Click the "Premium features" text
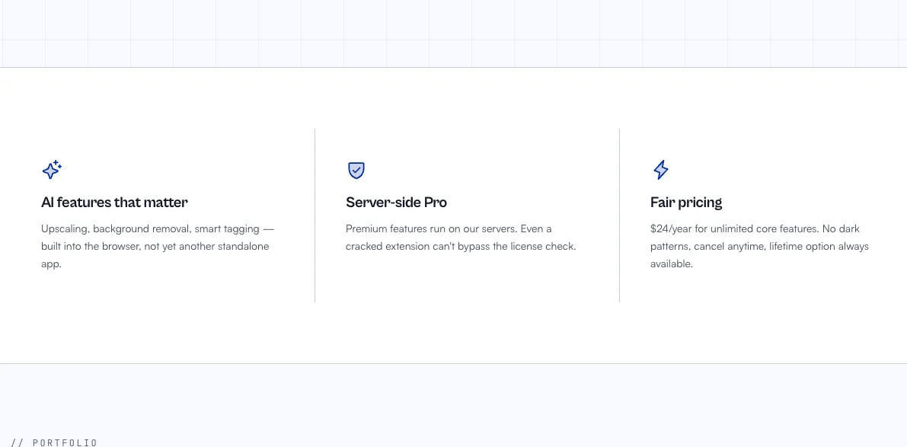Screen dimensions: 907x447 point(382,228)
